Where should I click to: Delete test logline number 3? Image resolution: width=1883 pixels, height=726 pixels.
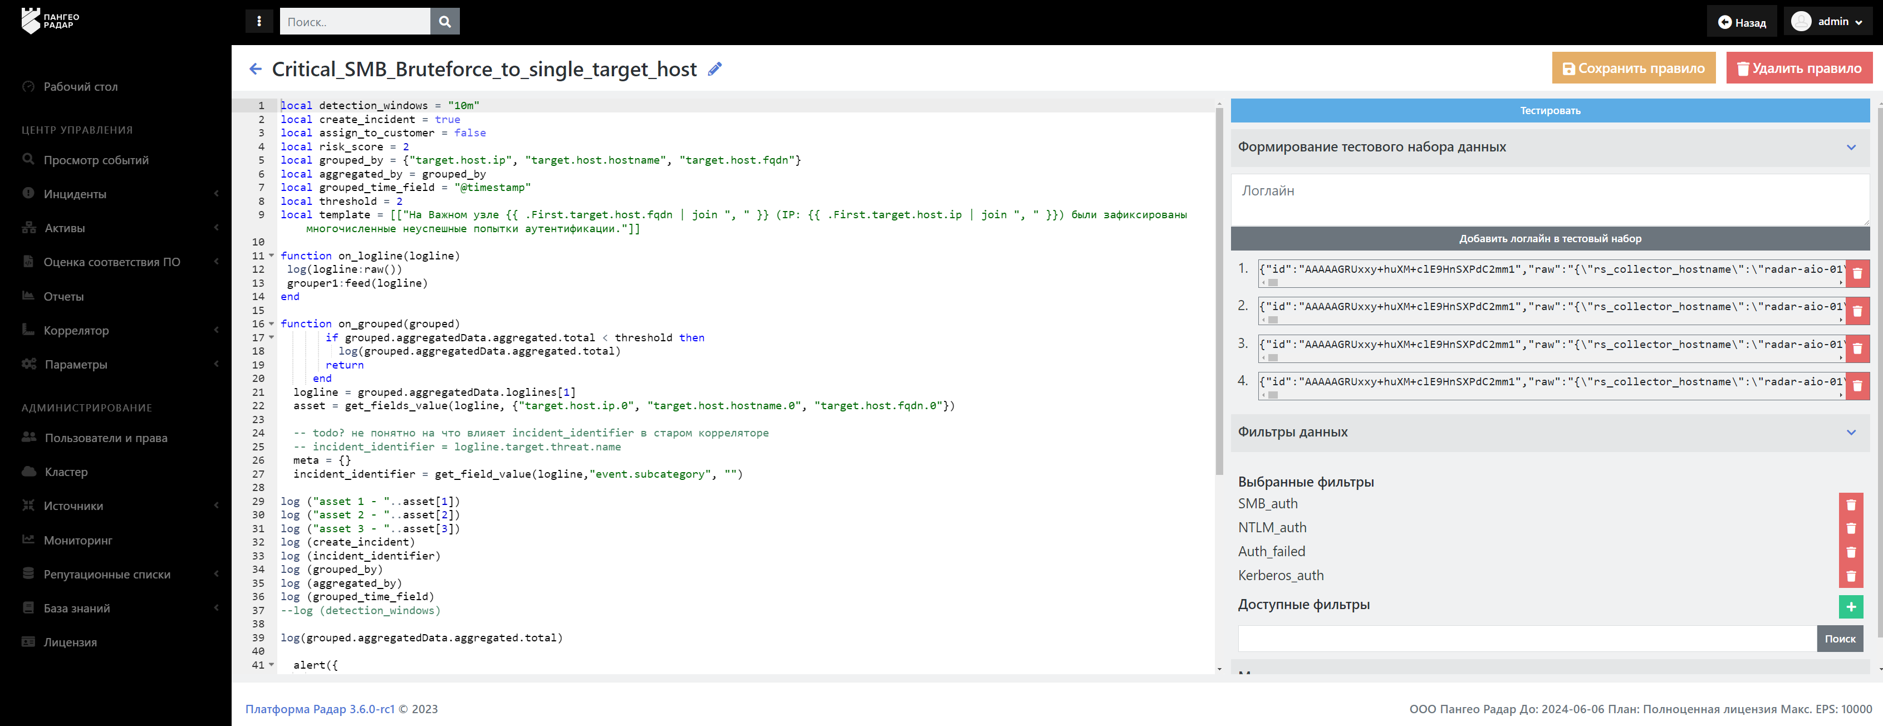tap(1857, 349)
